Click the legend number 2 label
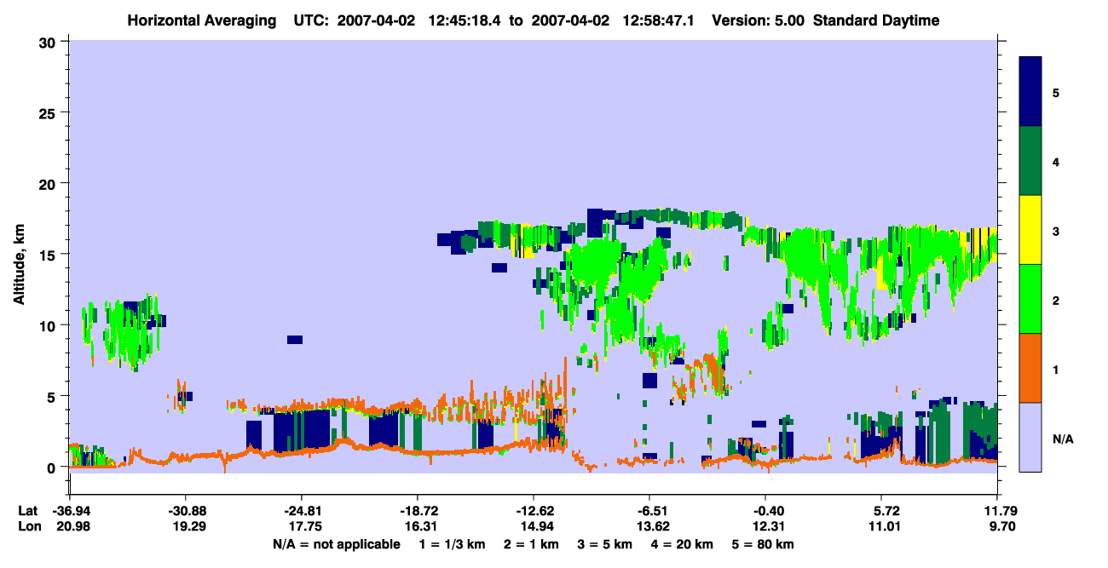Screen dimensions: 1108x568 (1056, 300)
